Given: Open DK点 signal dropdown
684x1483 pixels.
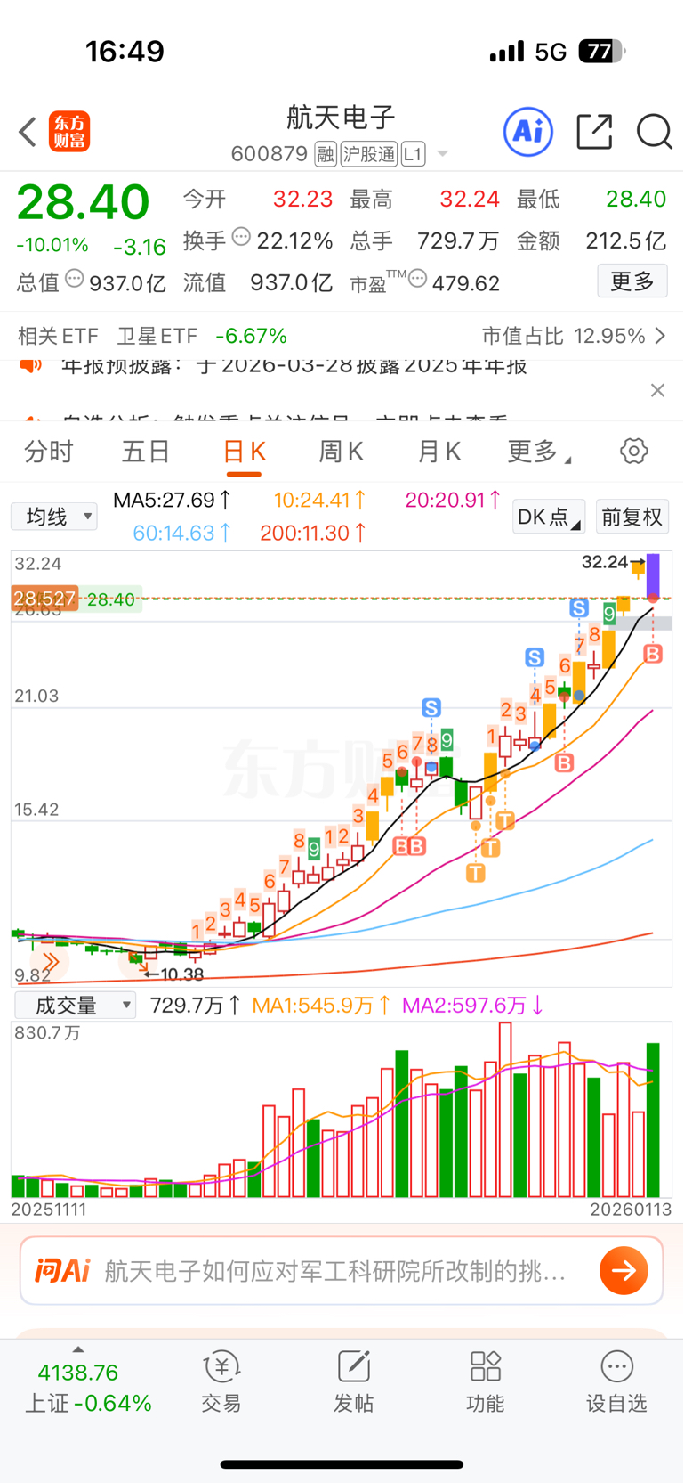Looking at the screenshot, I should (x=549, y=517).
